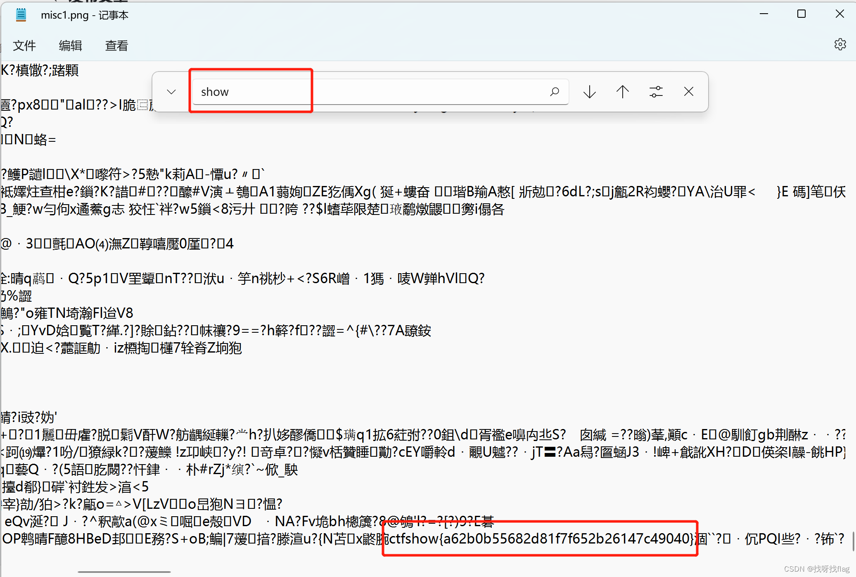Open the 文件 menu
The image size is (856, 577).
24,45
